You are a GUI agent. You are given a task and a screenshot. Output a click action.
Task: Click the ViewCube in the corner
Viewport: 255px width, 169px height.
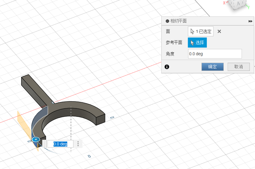click(238, 4)
